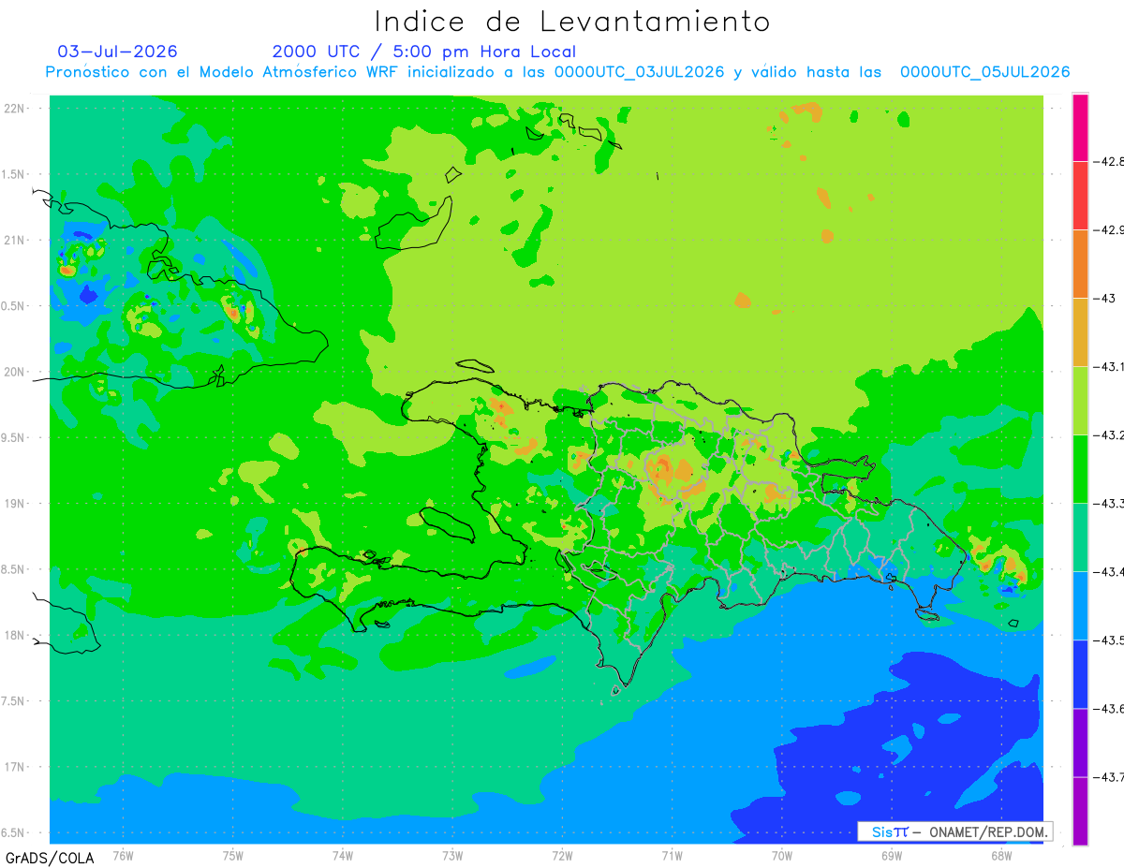This screenshot has height=868, width=1124.
Task: Select the purple segment below -43.7
Action: tap(1080, 810)
